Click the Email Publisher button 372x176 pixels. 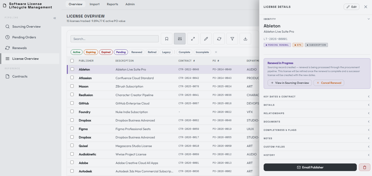(x=310, y=167)
